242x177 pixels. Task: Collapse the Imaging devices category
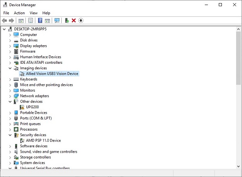(10, 68)
